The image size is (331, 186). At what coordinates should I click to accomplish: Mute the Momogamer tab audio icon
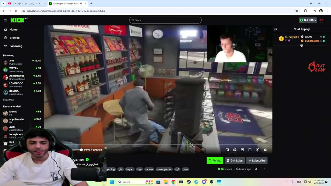[x=81, y=4]
